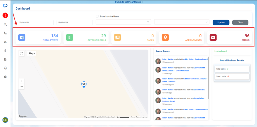
Task: Open CallProof CRM House Account link from 18 hours ago +1
Action: click(185, 80)
